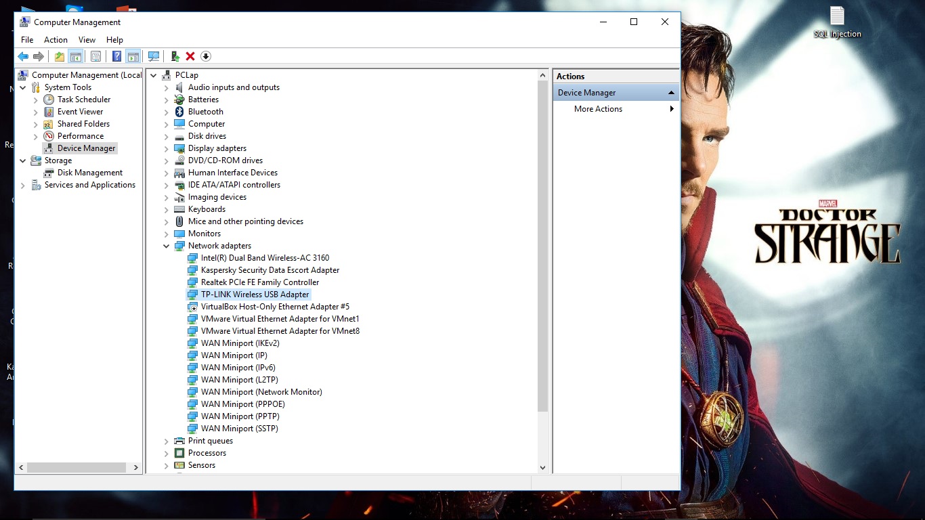This screenshot has width=925, height=520.
Task: Select Intel(R) Dual Band Wireless-AC 3160 adapter
Action: click(x=265, y=258)
